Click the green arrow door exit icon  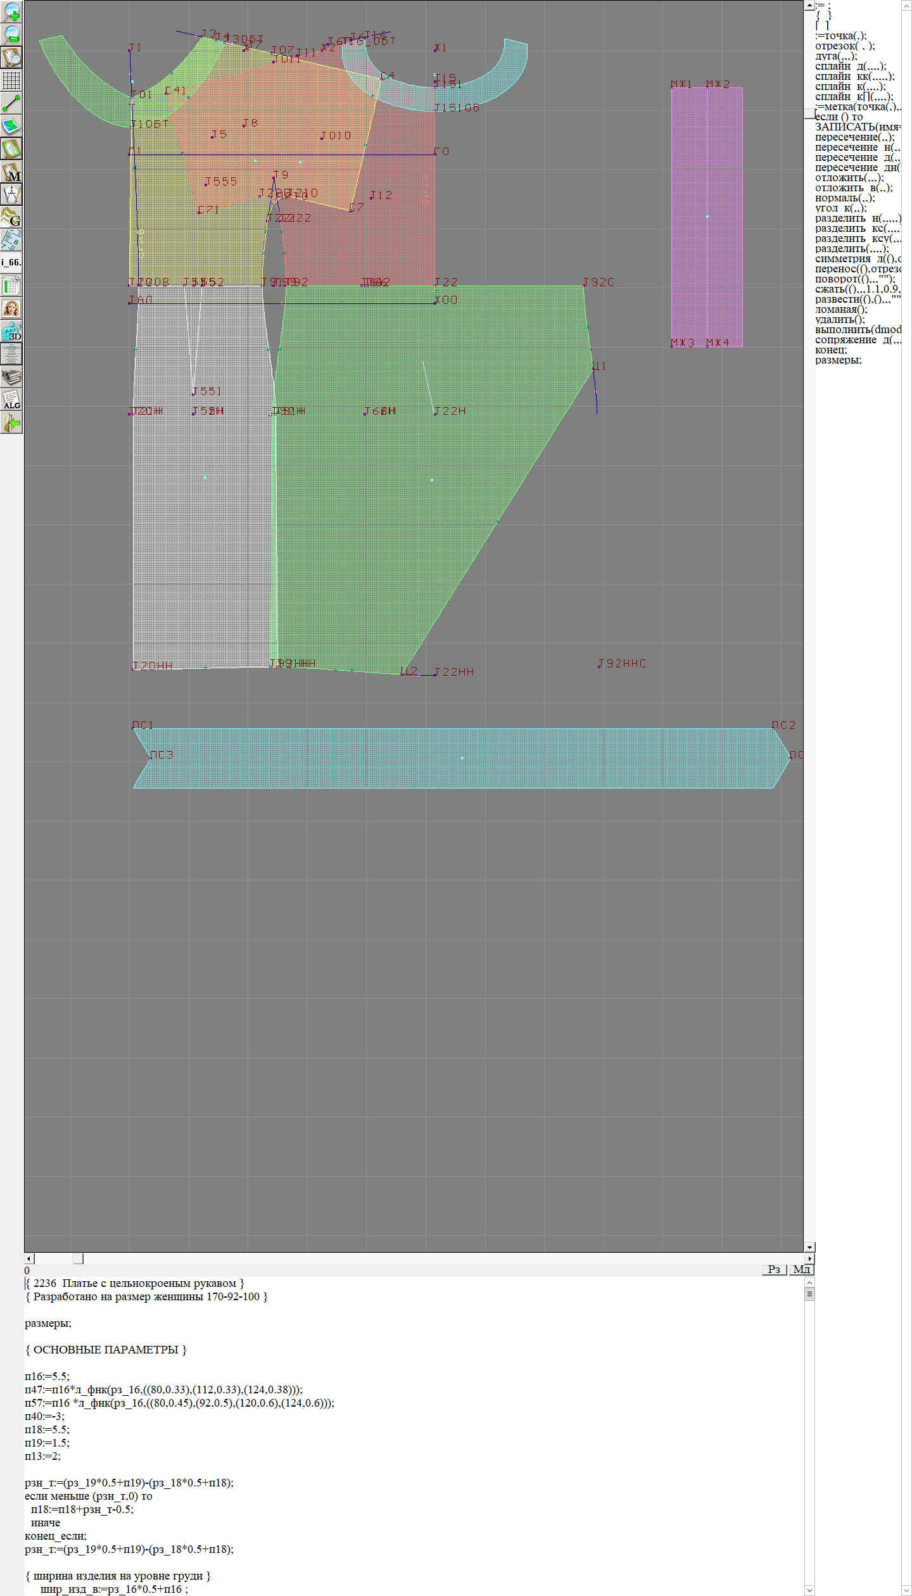pos(11,422)
